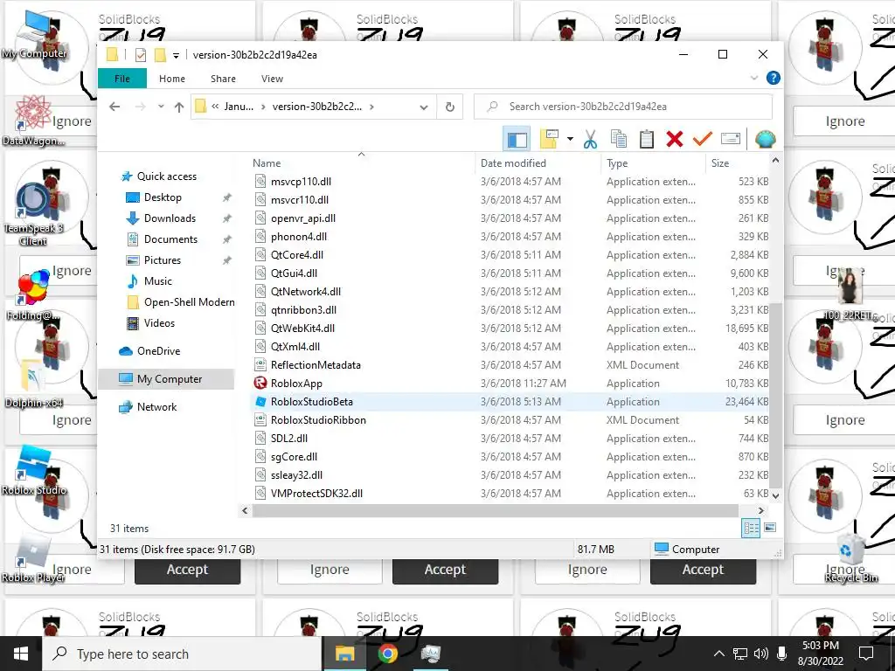The height and width of the screenshot is (671, 895).
Task: Sort files by the Type column
Action: [x=617, y=163]
